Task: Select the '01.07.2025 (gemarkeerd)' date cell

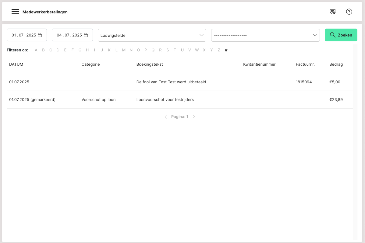Action: [x=32, y=100]
